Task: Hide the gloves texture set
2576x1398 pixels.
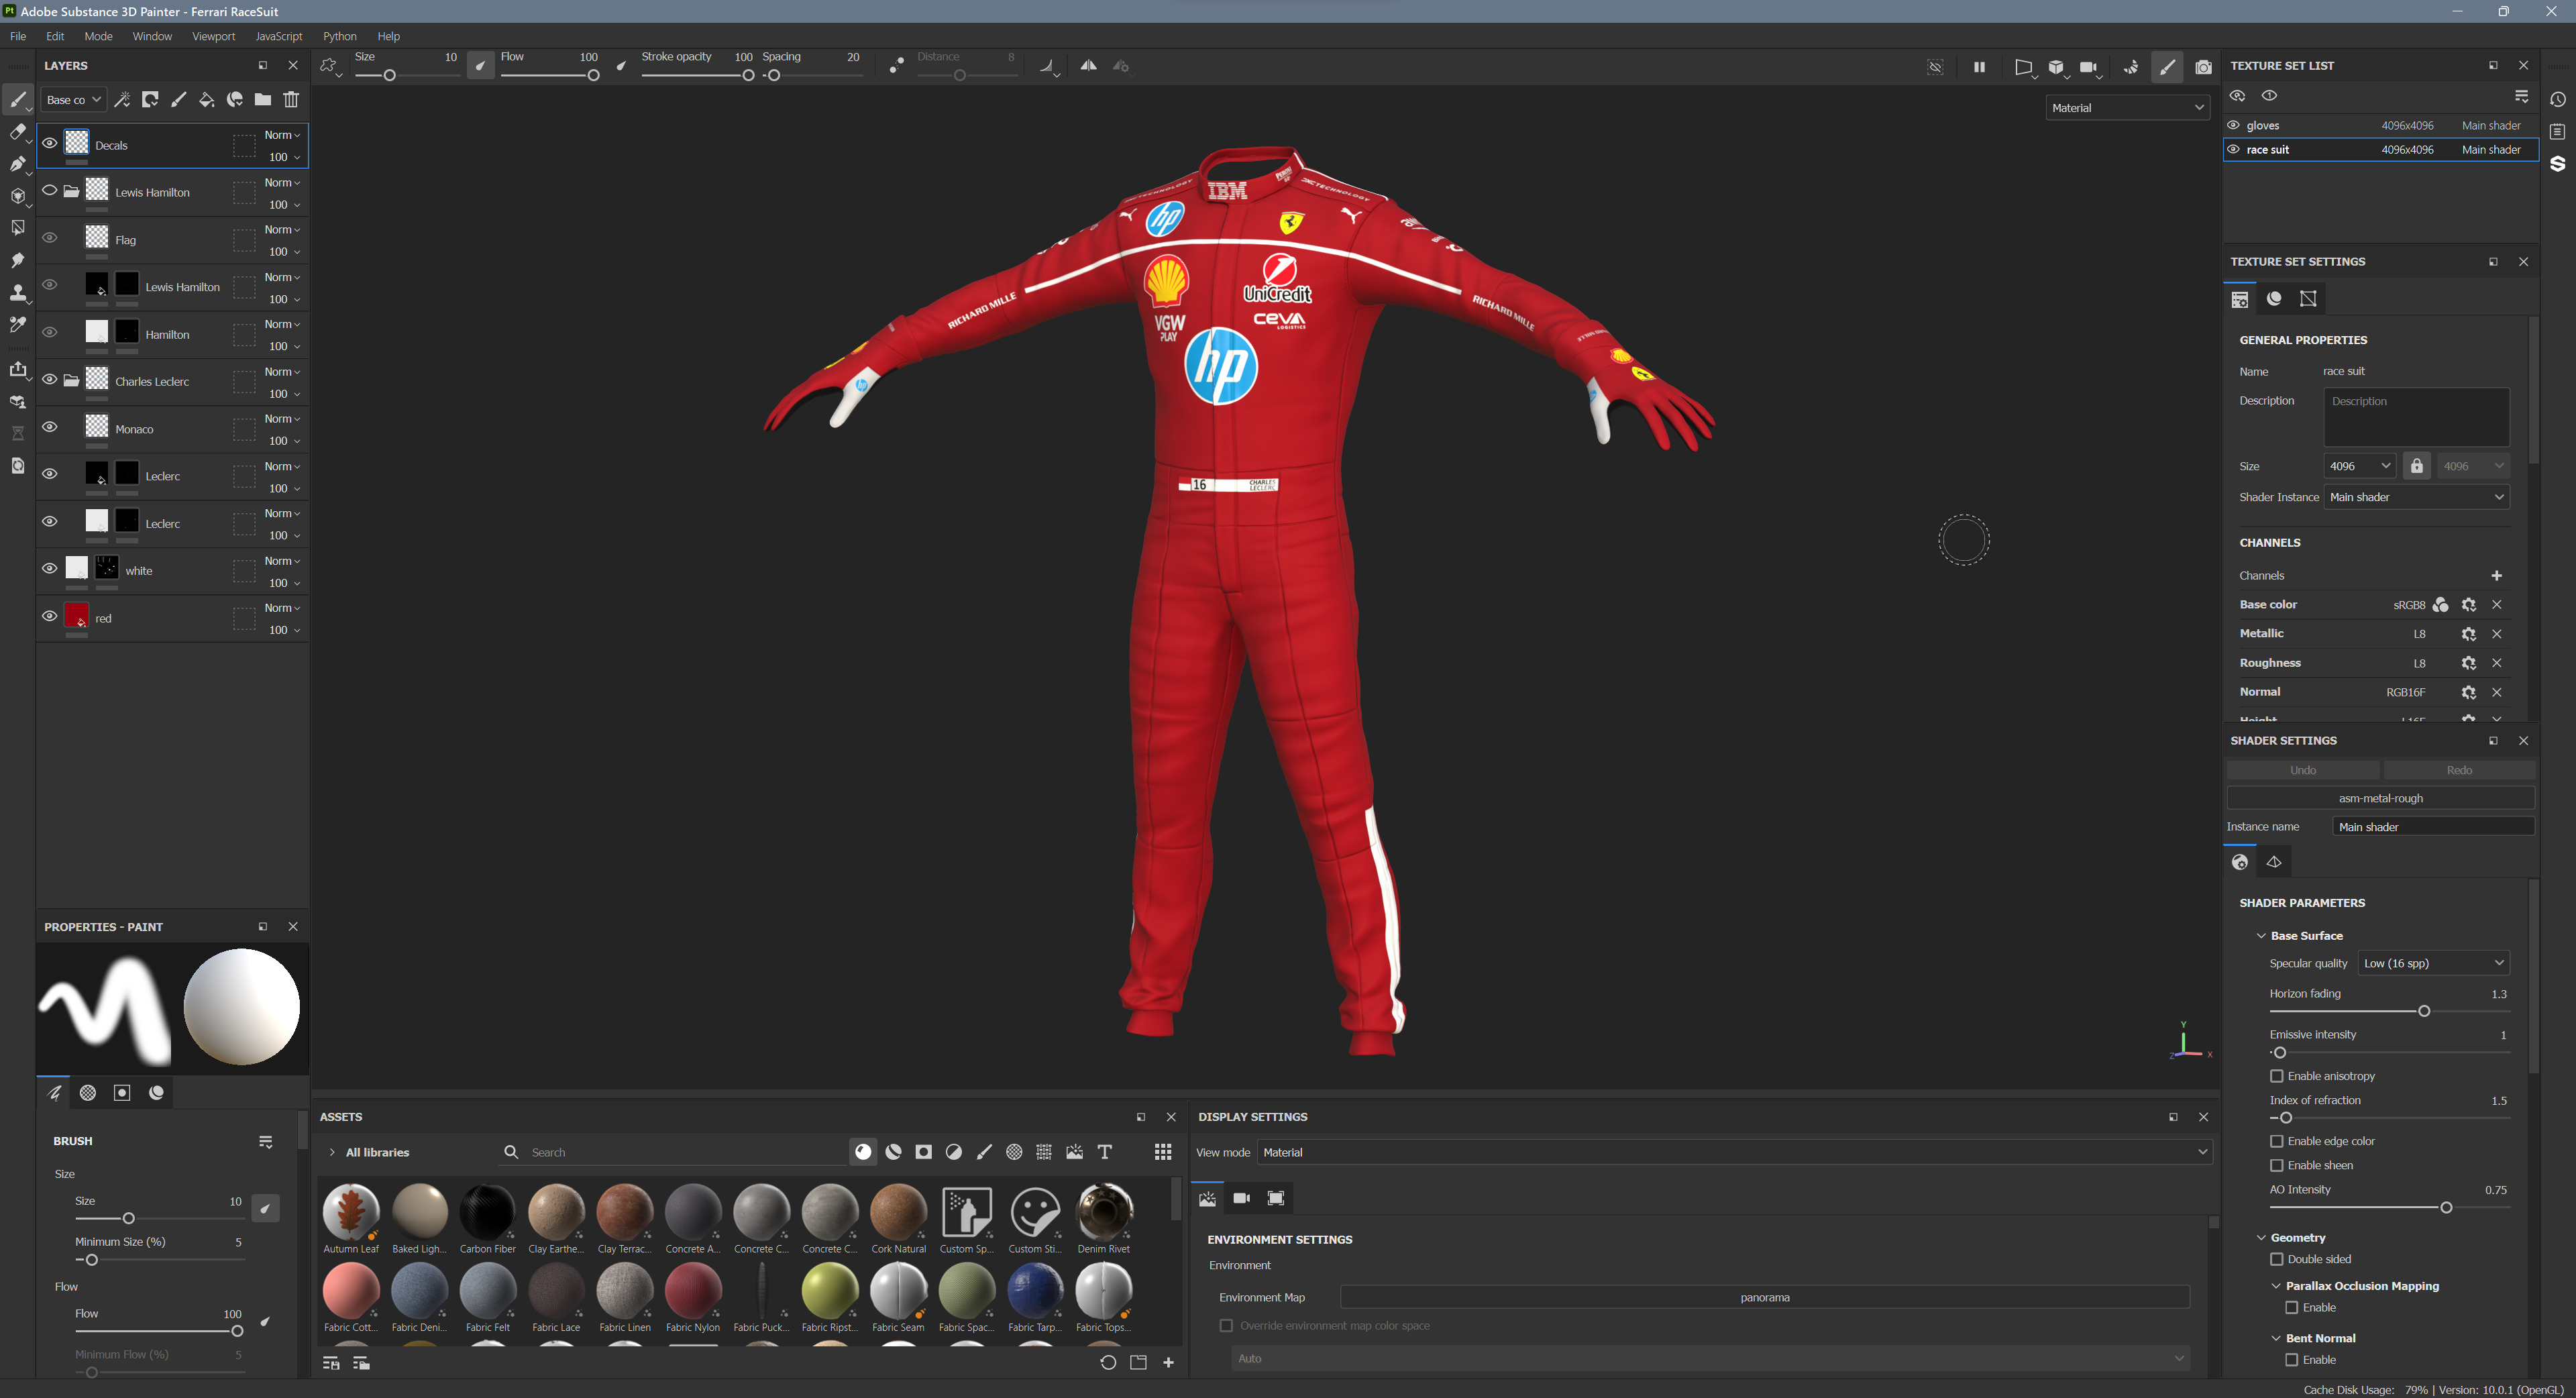Action: (2234, 125)
